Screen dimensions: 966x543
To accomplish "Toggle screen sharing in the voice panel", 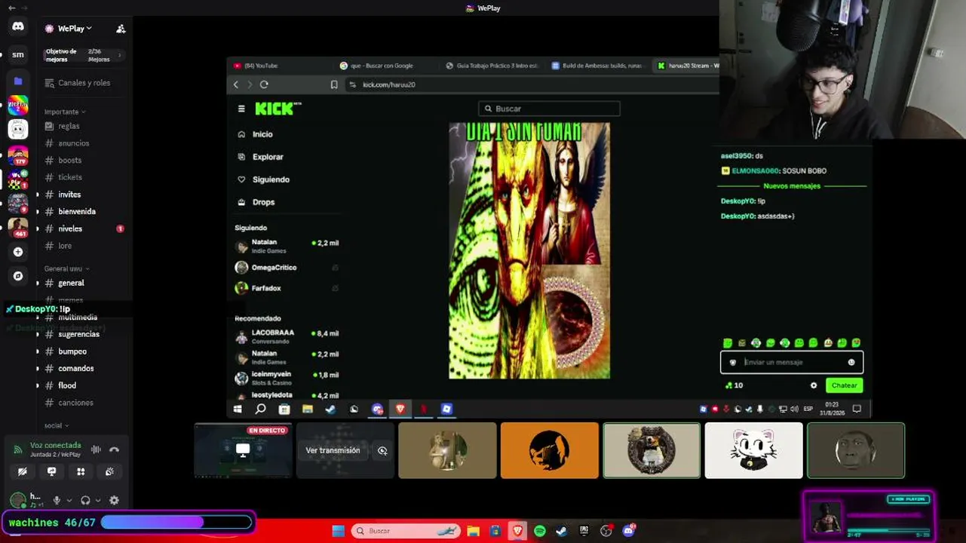I will 51,471.
